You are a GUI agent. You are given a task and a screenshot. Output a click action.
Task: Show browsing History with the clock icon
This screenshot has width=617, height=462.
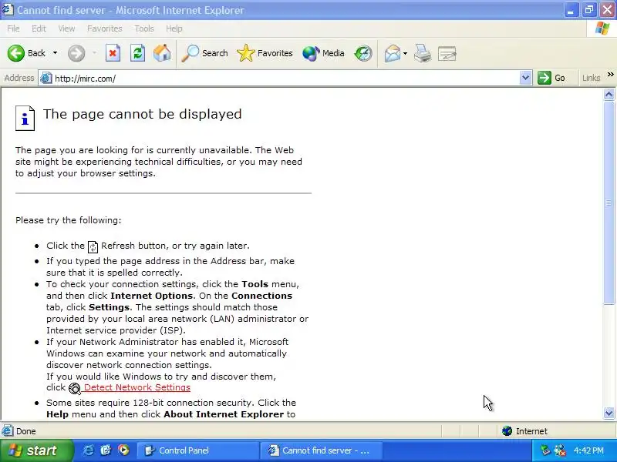click(362, 53)
